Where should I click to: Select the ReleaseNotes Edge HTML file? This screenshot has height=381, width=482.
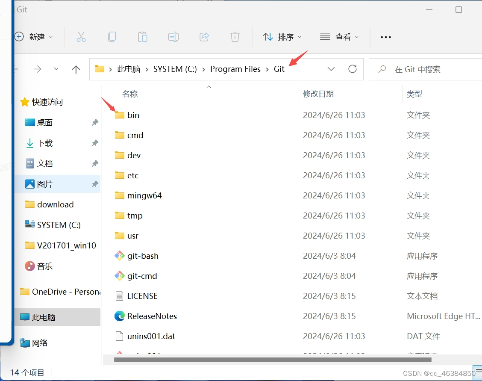point(152,316)
